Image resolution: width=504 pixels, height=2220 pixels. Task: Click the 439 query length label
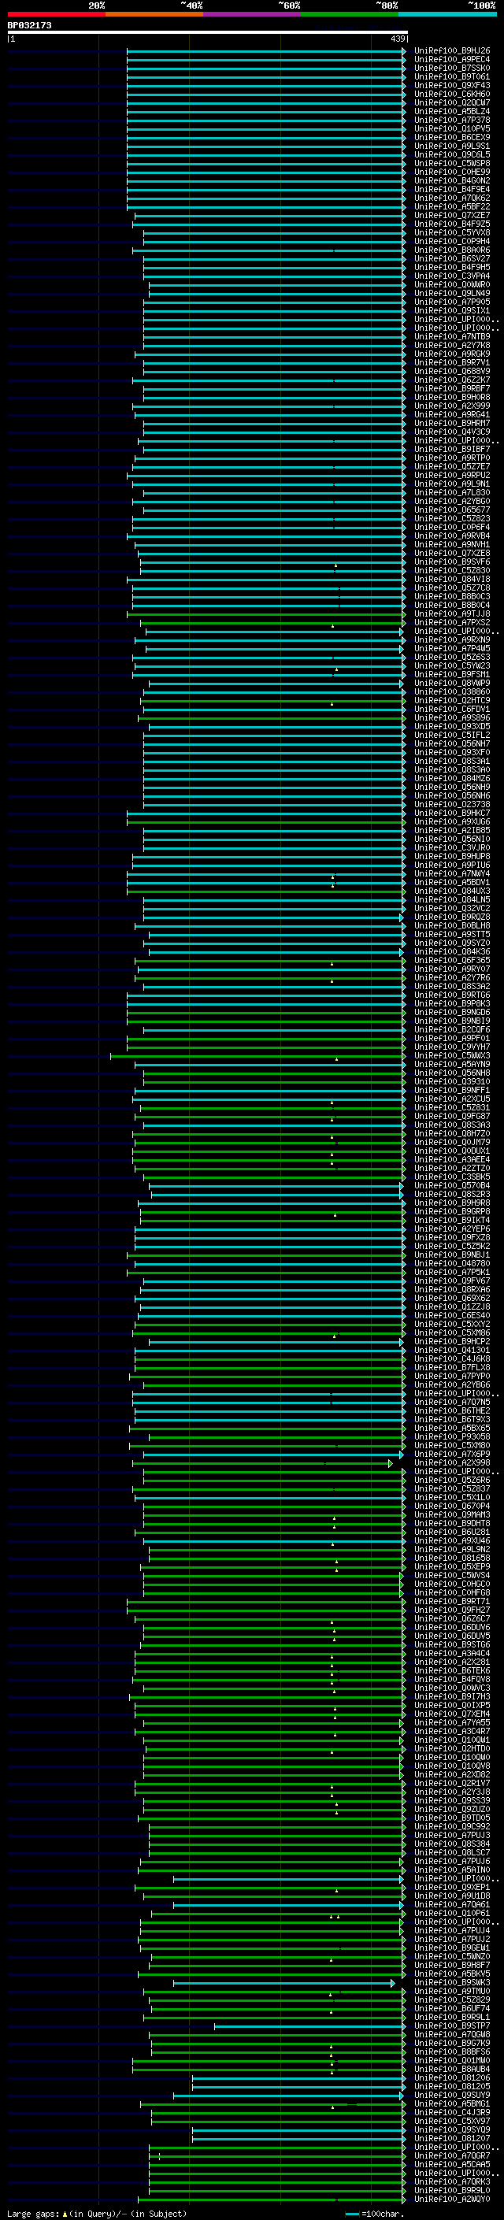(x=397, y=39)
